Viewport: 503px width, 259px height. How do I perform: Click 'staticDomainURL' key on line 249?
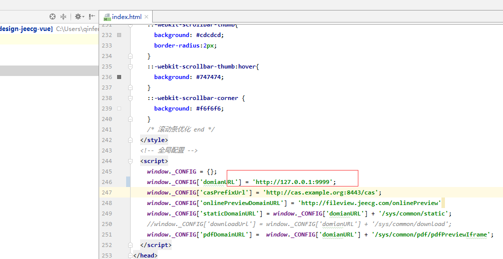(x=229, y=213)
